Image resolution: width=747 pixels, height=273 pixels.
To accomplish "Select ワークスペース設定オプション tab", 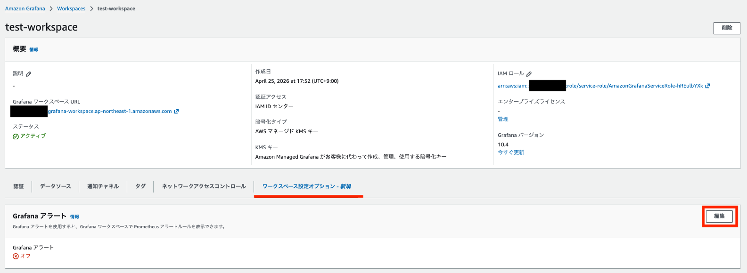I will click(306, 186).
